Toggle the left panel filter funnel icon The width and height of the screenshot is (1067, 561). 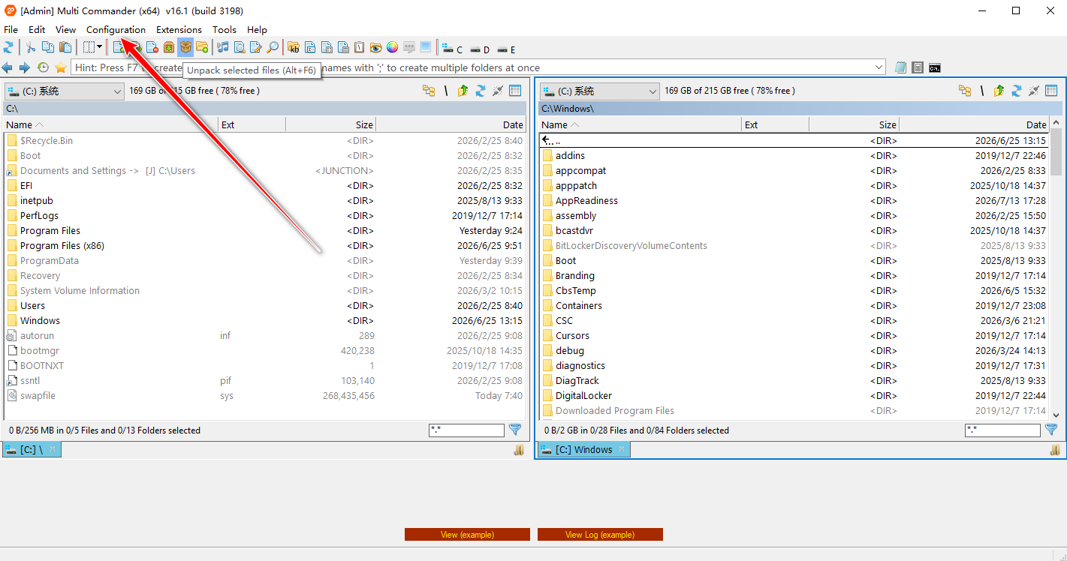(x=515, y=430)
